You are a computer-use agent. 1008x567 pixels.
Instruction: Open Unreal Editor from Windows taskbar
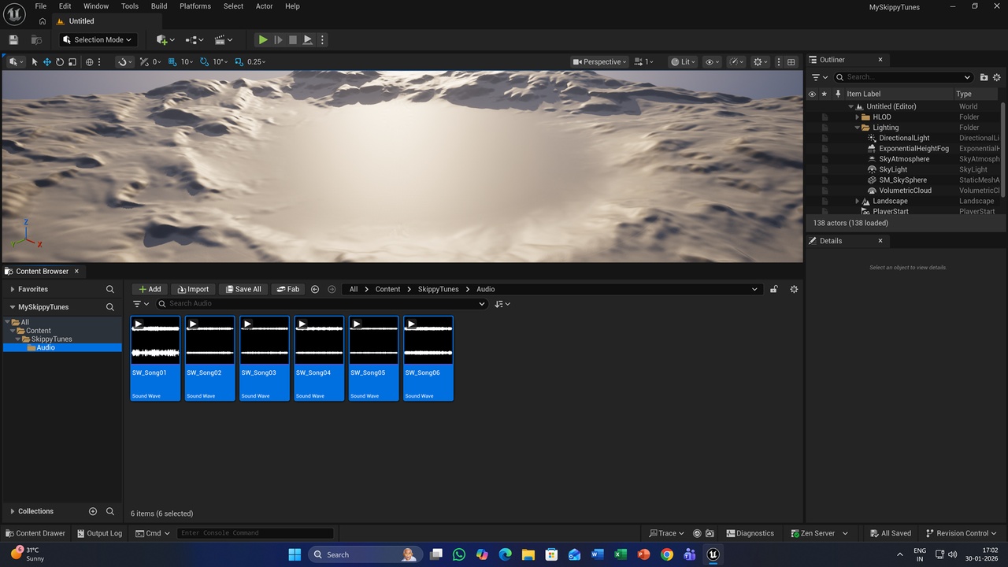[x=713, y=554]
